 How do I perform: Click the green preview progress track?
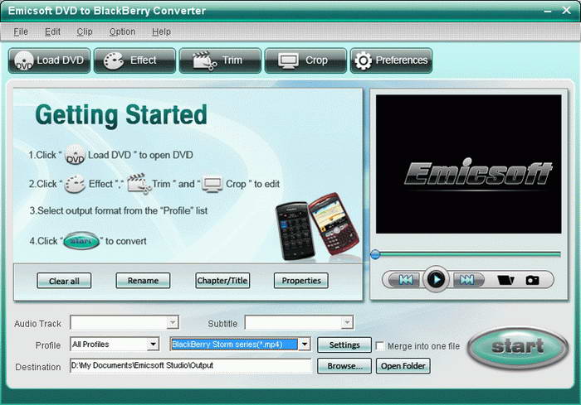[470, 254]
